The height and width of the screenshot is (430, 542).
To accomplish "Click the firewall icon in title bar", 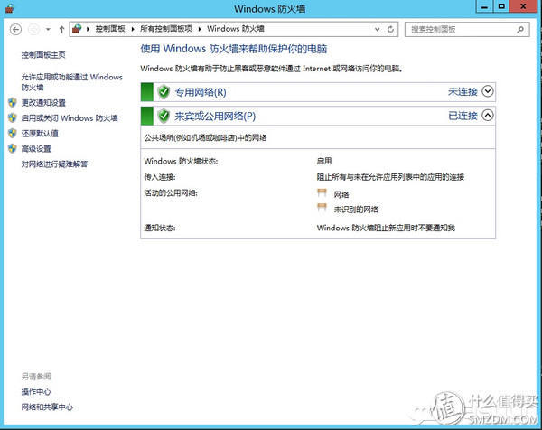I will (10, 8).
